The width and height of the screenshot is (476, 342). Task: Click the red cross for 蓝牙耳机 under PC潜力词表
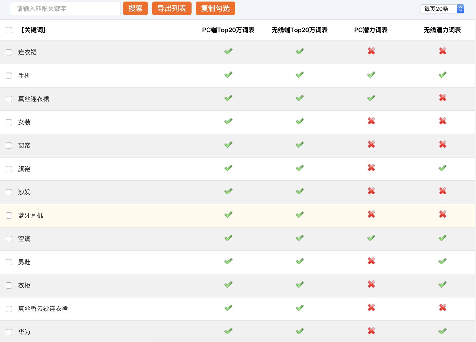(371, 214)
